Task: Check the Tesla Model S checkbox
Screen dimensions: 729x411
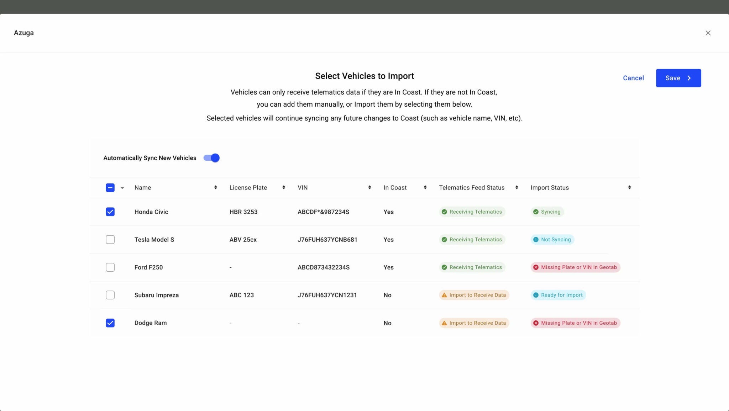Action: (x=110, y=239)
